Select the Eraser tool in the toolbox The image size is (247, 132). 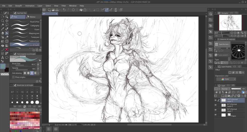coord(3,33)
